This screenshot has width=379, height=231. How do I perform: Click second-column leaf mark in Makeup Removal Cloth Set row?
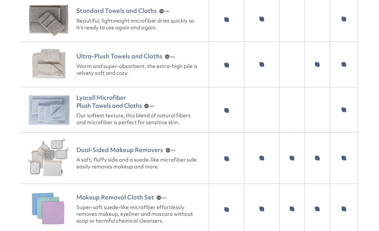click(x=262, y=209)
